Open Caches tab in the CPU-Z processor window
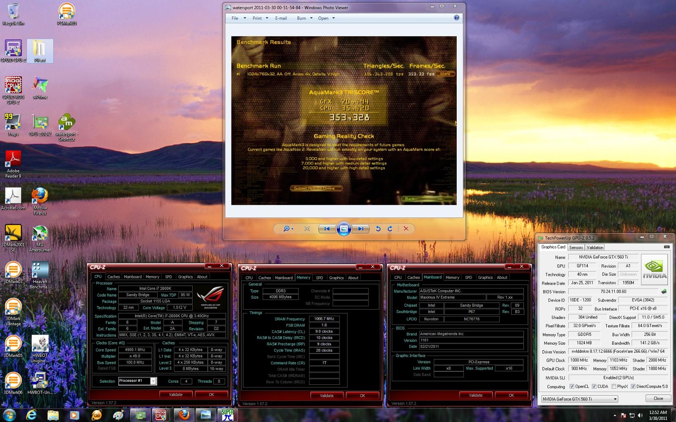Image resolution: width=676 pixels, height=422 pixels. [114, 277]
